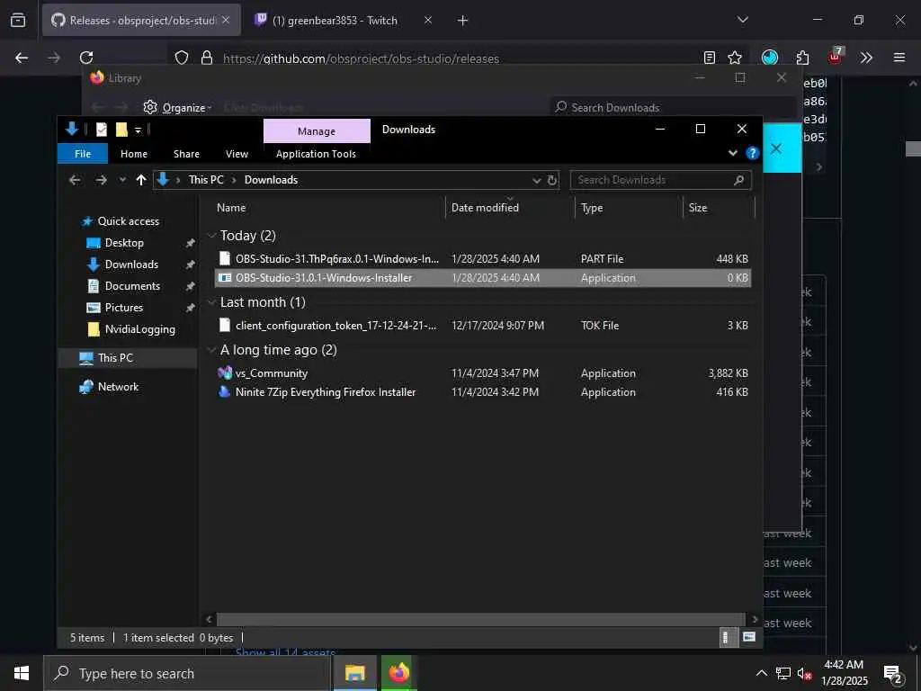Open Pictures in navigation pane
921x691 pixels.
(x=123, y=308)
